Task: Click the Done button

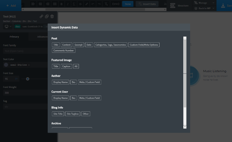Action: [128, 4]
